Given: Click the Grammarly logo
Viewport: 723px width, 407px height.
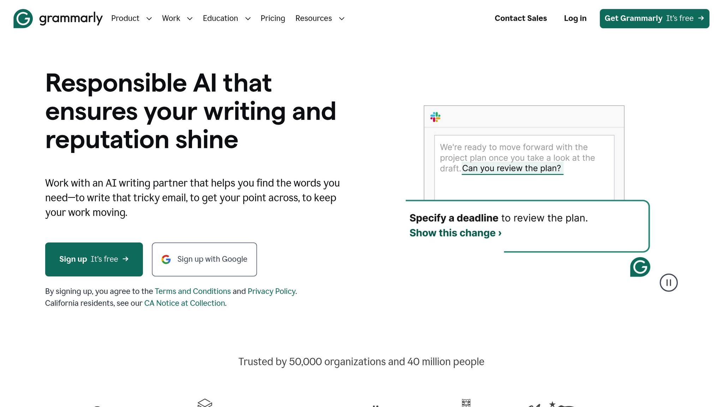Looking at the screenshot, I should pos(58,18).
